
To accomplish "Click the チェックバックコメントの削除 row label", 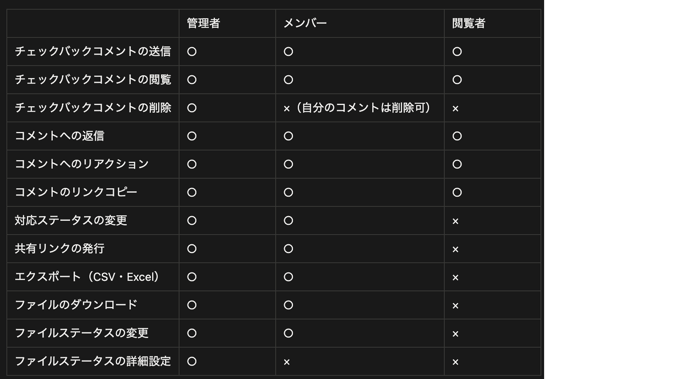I will pos(93,108).
